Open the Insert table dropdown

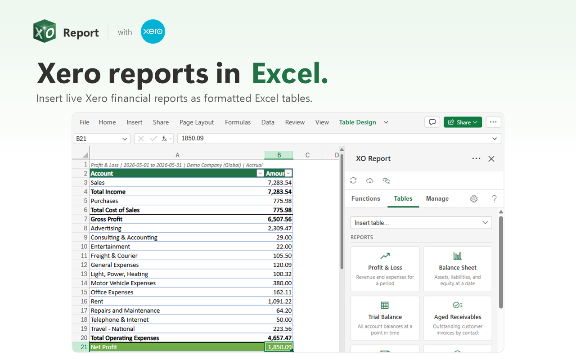[421, 223]
